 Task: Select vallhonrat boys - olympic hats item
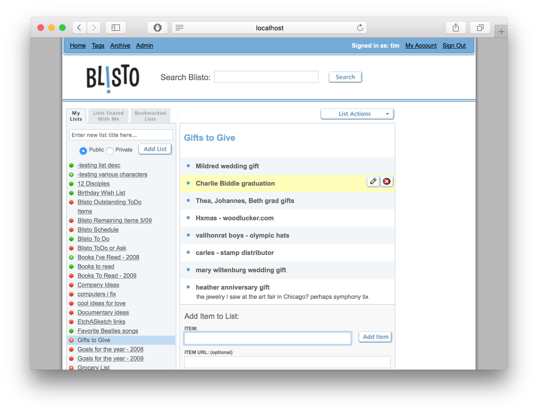point(287,235)
